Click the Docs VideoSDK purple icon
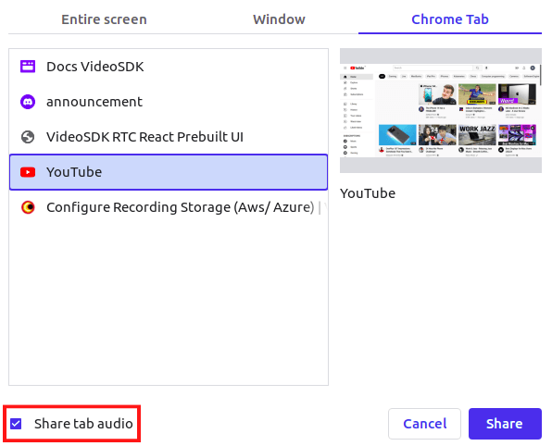Screen dimensions: 552x446 (28, 67)
